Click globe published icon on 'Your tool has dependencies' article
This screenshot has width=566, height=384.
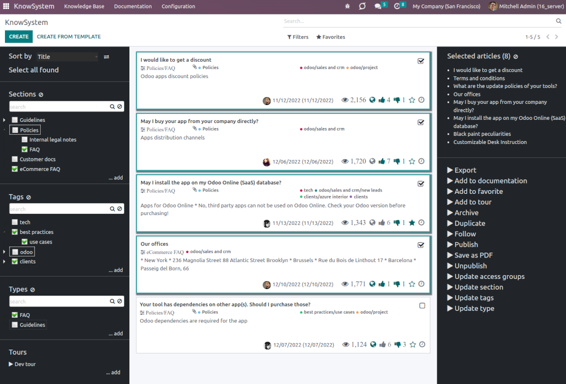pos(373,344)
